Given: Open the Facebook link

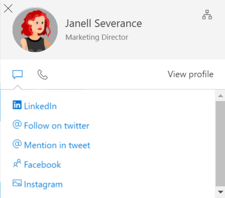Looking at the screenshot, I should click(x=42, y=165).
